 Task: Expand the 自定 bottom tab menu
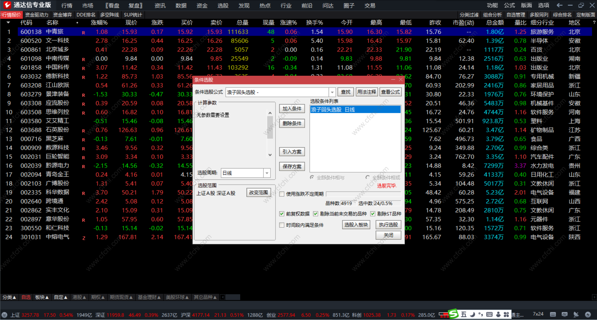pos(61,297)
